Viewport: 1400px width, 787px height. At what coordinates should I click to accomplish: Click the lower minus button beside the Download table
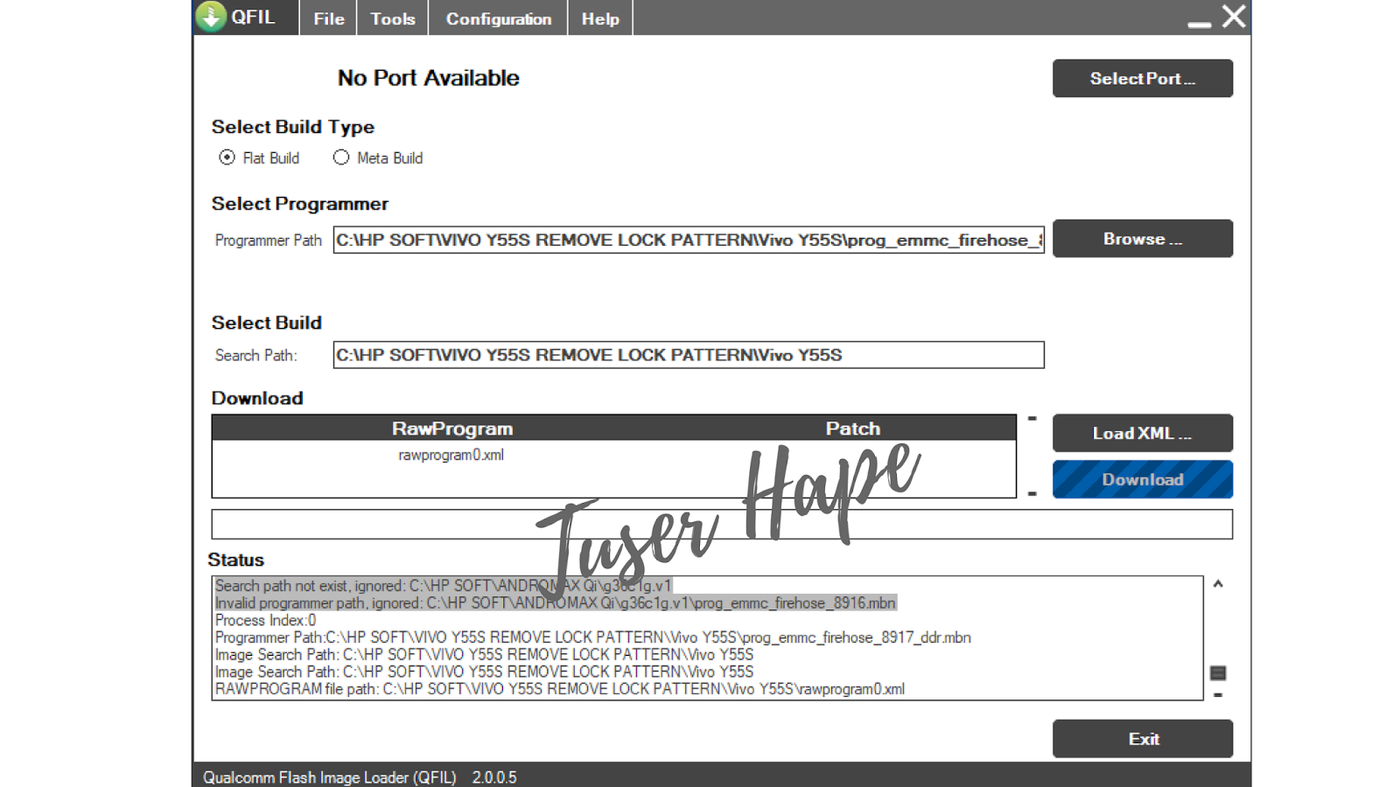click(1032, 494)
